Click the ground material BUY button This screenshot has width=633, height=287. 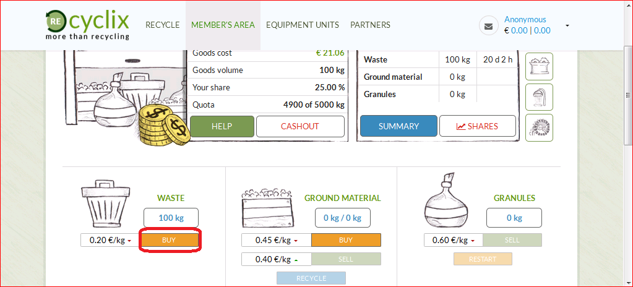346,240
